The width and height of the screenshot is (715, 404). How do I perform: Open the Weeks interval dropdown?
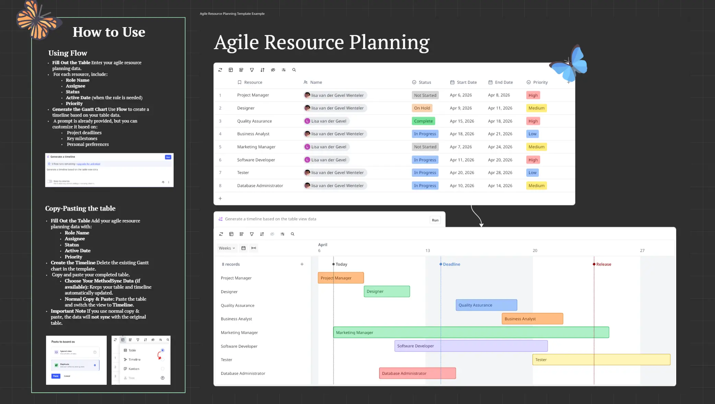tap(226, 248)
